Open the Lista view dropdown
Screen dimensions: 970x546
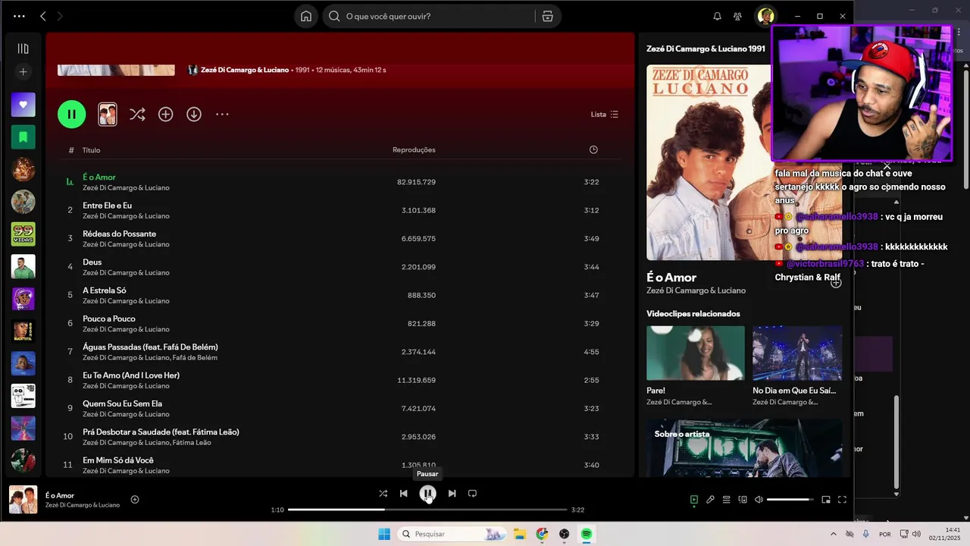pyautogui.click(x=605, y=115)
